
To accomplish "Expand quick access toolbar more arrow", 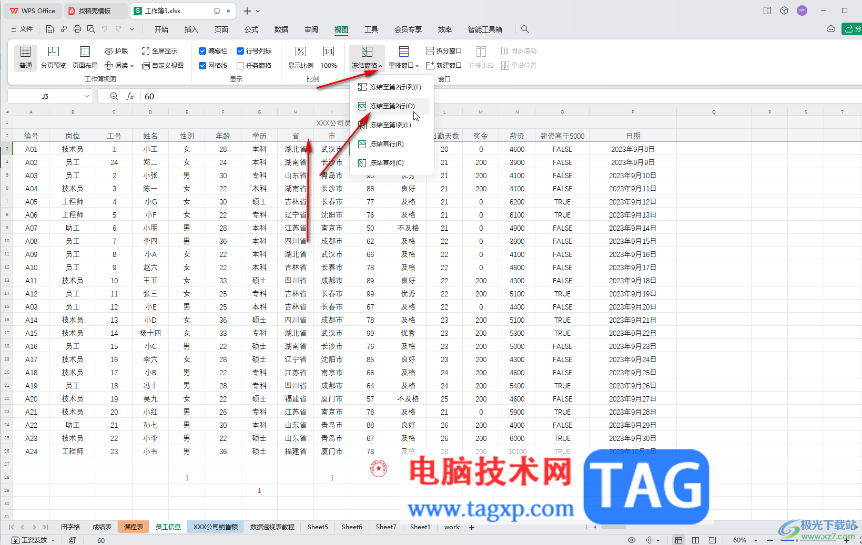I will pyautogui.click(x=132, y=29).
